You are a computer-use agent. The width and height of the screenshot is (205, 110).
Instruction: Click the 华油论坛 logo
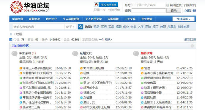[30, 7]
